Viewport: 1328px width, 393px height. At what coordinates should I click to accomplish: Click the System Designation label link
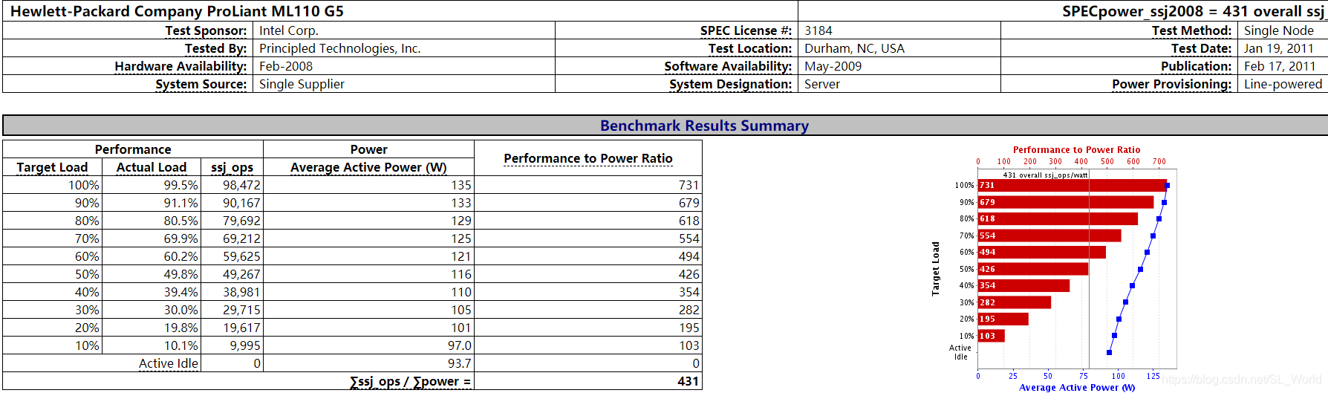[x=730, y=84]
